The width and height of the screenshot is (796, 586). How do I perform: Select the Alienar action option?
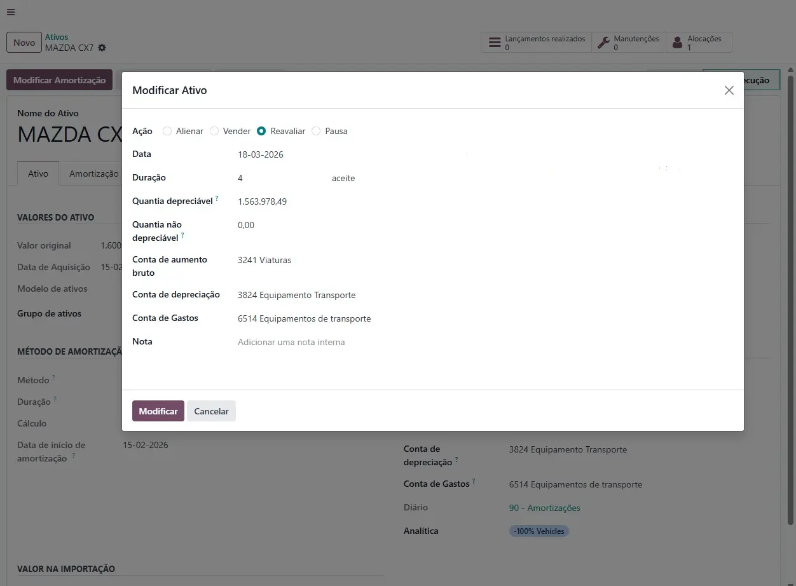[x=167, y=131]
